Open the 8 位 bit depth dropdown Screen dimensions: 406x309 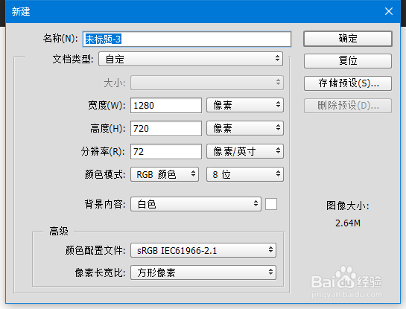click(x=245, y=174)
